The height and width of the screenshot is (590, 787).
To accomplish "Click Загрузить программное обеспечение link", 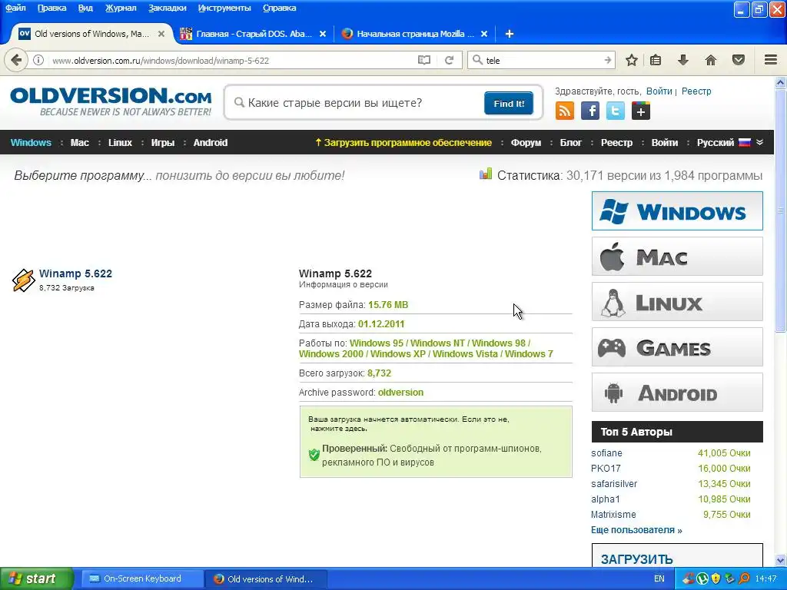I will (x=403, y=142).
